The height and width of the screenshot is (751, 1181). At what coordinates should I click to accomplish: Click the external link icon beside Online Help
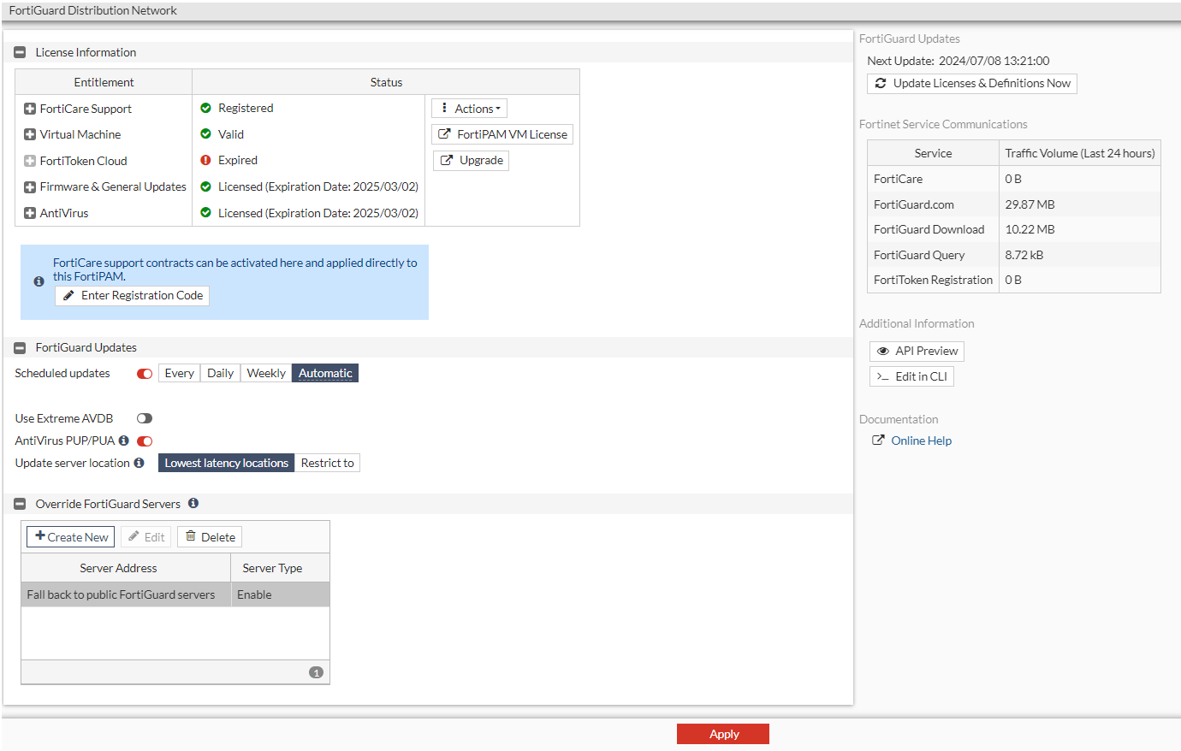pos(878,441)
